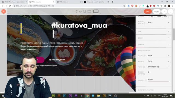The height and width of the screenshot is (98, 175).
Task: Expand the Shadow settings section
Action: click(x=154, y=44)
